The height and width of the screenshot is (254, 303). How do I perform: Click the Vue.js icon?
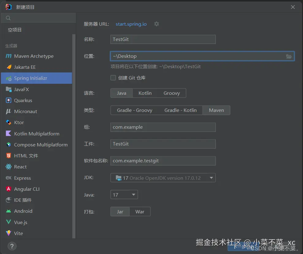[9, 222]
